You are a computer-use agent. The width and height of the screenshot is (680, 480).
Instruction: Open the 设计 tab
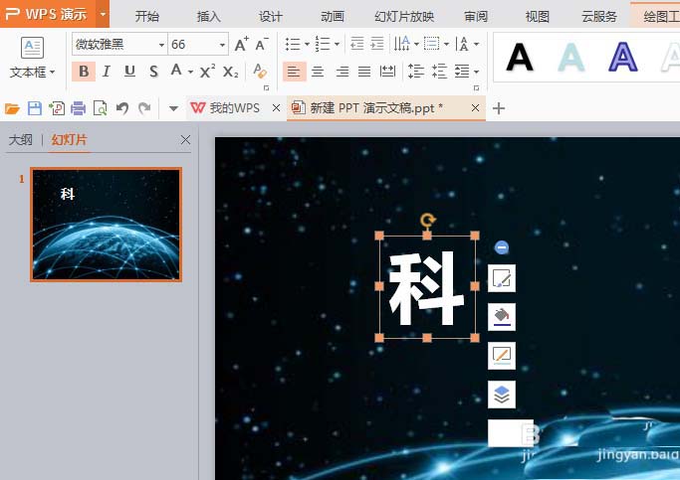(271, 17)
